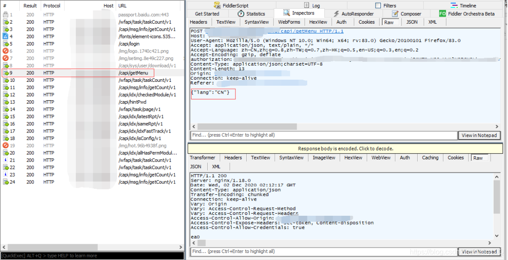508x260 pixels.
Task: Click the response body encoded decode bar
Action: (345, 149)
